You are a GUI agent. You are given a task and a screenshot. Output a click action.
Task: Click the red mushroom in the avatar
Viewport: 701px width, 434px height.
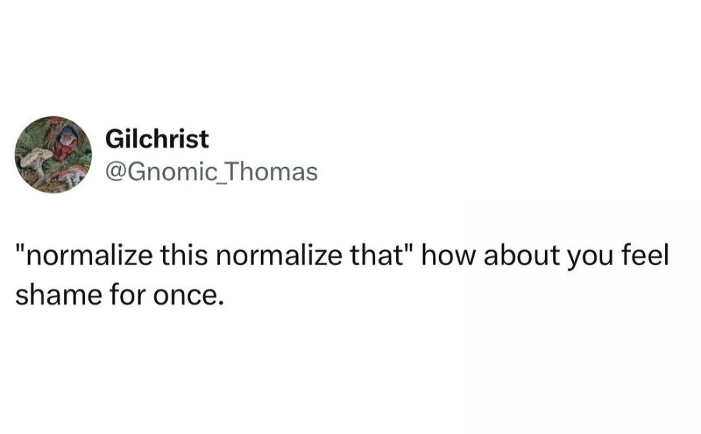pos(71,175)
